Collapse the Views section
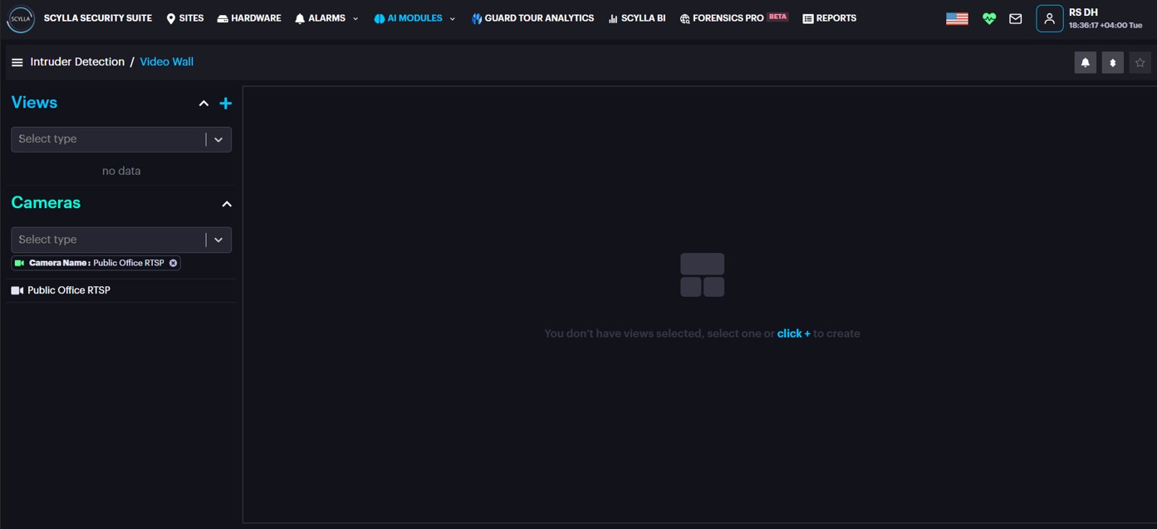This screenshot has height=529, width=1157. click(x=203, y=104)
